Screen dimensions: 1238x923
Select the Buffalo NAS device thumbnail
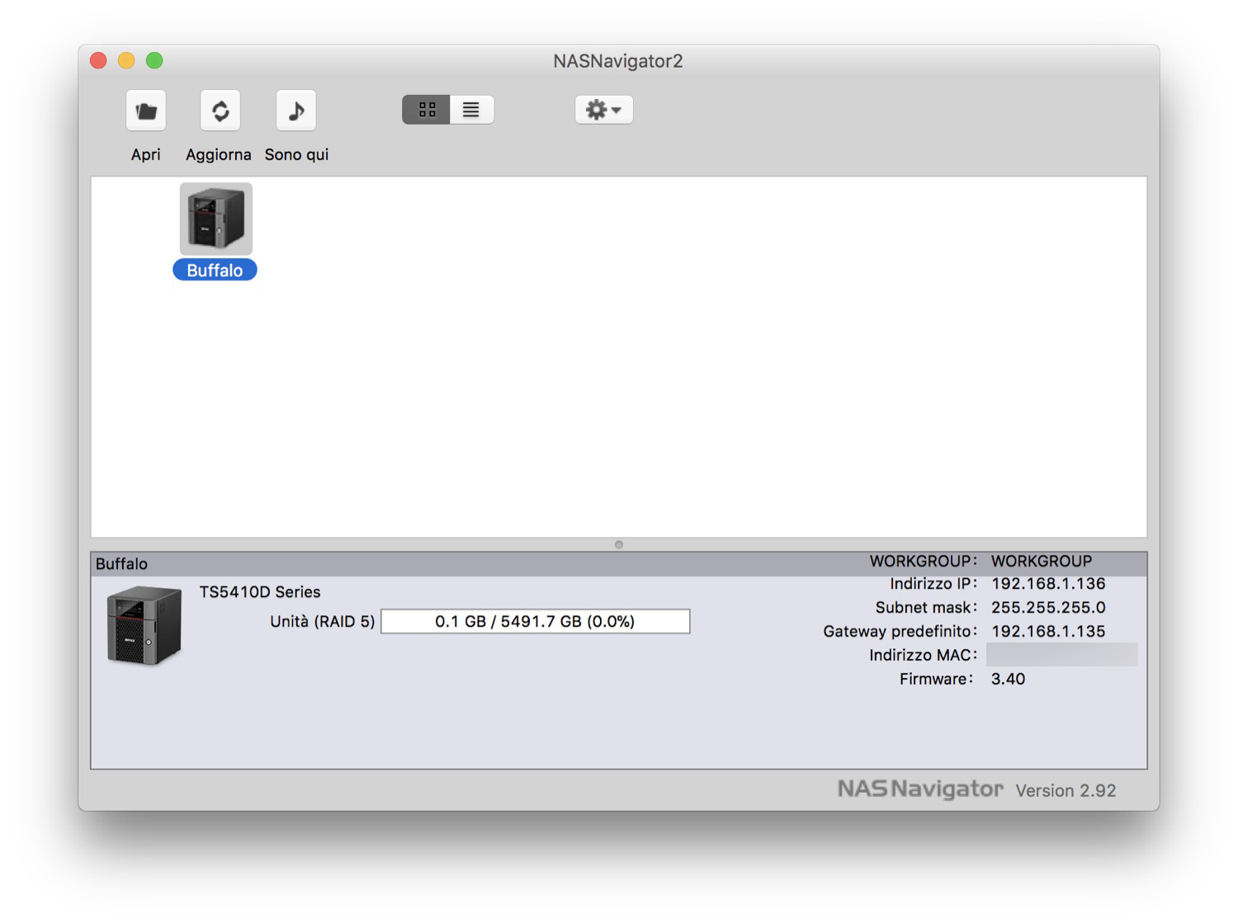coord(216,219)
